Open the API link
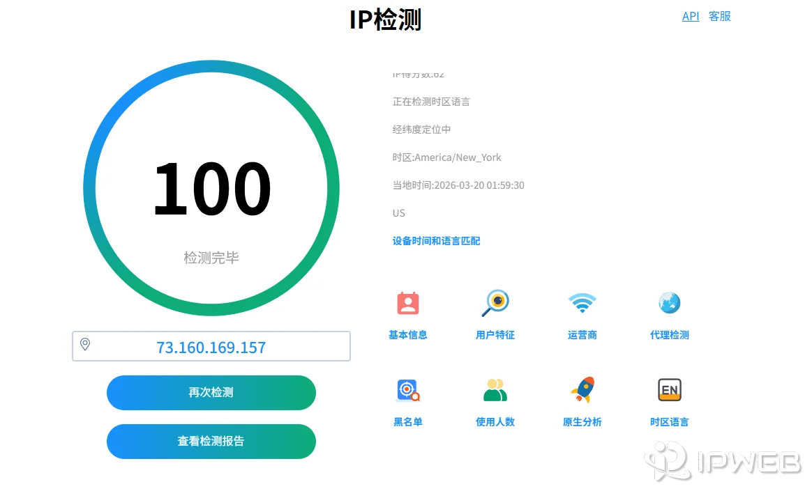The width and height of the screenshot is (812, 491). pos(690,16)
